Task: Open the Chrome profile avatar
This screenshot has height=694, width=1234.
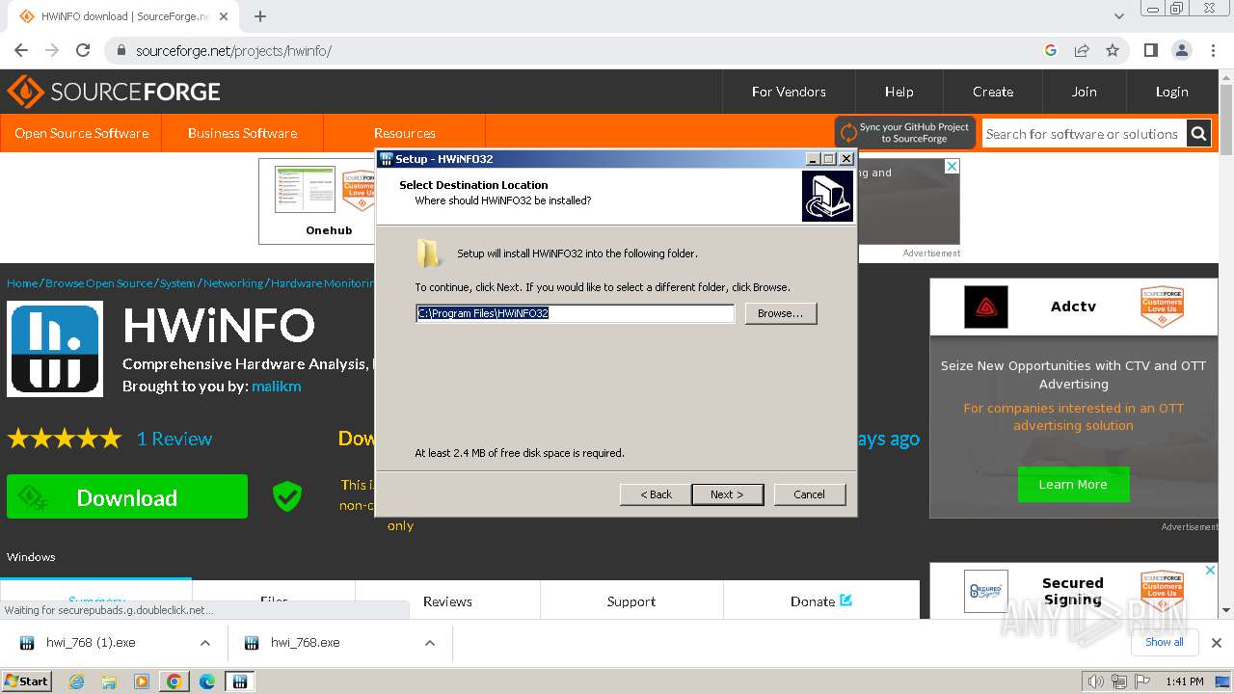Action: pyautogui.click(x=1181, y=50)
